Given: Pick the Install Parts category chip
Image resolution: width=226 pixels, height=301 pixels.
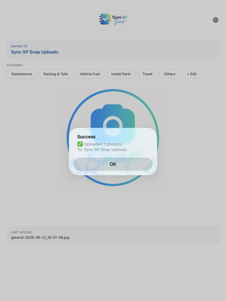Looking at the screenshot, I should coord(121,74).
